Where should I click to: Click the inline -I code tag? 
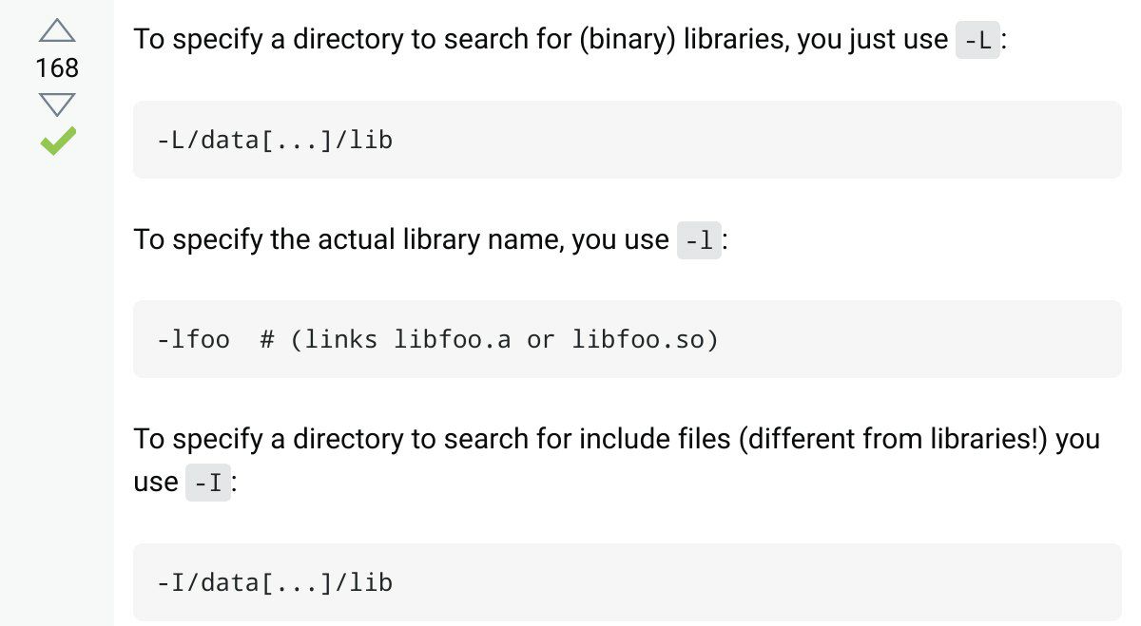pos(207,483)
